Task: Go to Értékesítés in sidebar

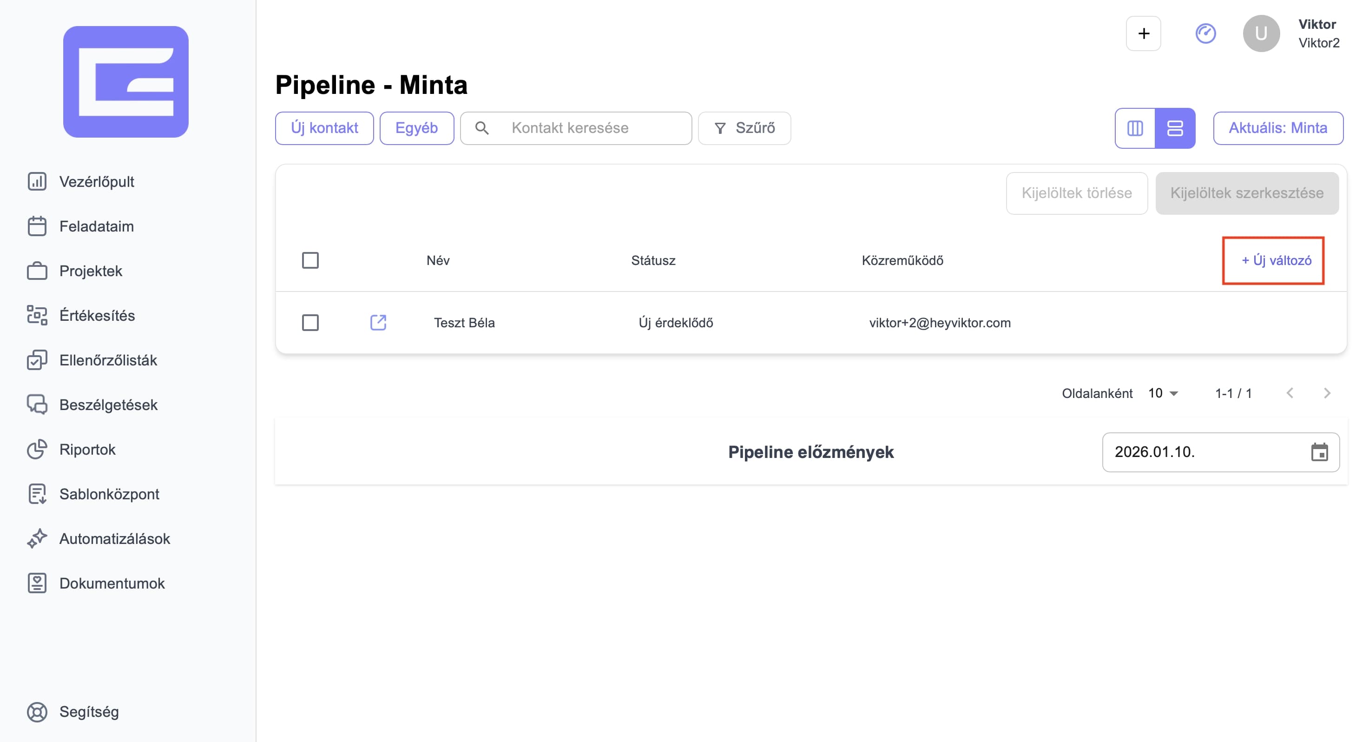Action: (97, 315)
